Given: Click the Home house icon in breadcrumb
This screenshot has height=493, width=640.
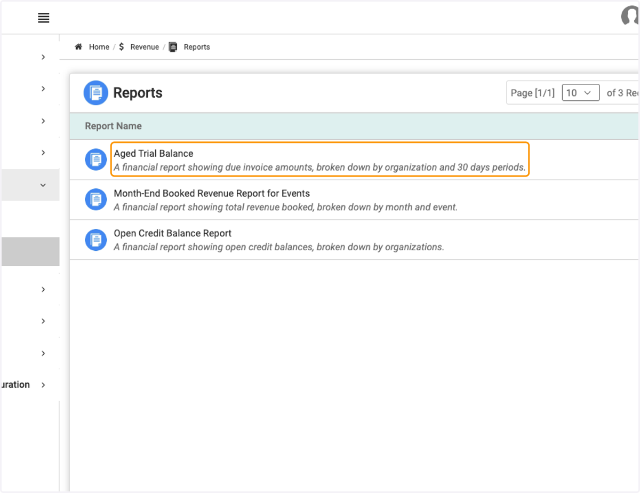Looking at the screenshot, I should point(78,47).
